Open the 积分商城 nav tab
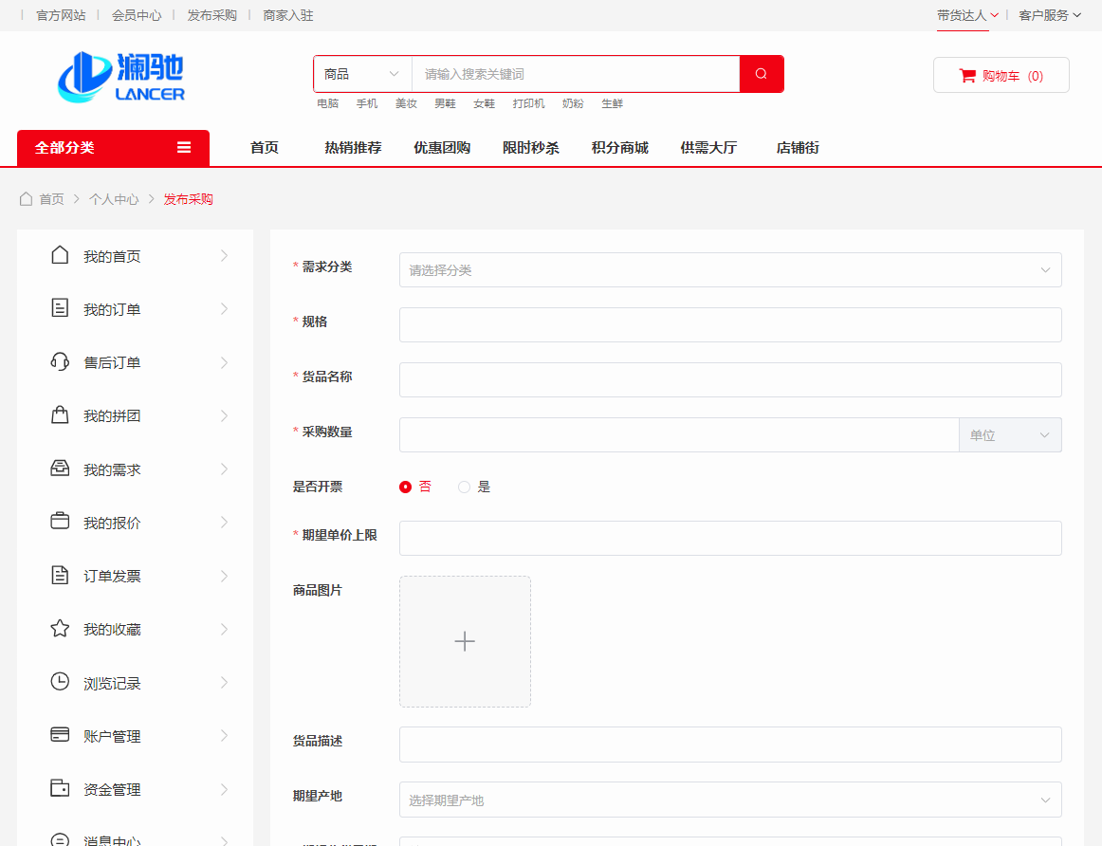The width and height of the screenshot is (1102, 846). (x=619, y=148)
